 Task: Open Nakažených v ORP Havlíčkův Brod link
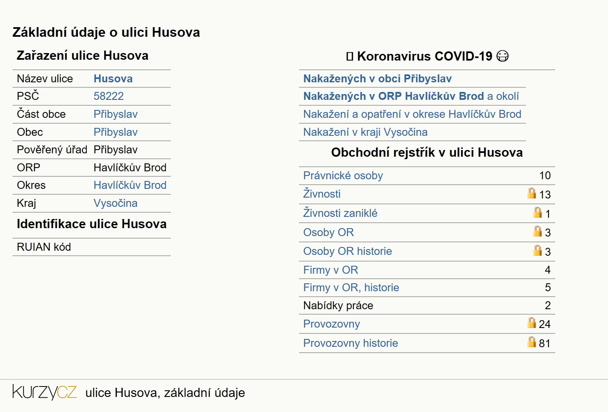(x=394, y=96)
